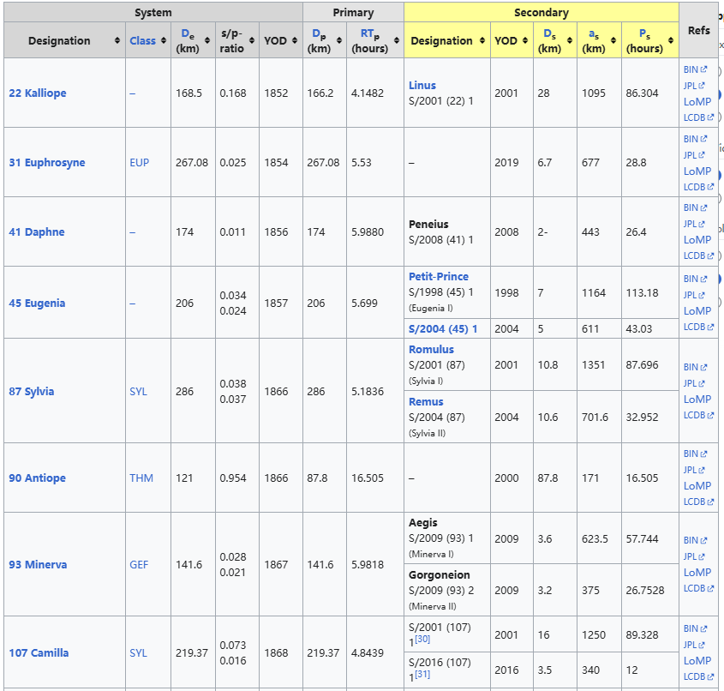Click the EUP class link for Euphrosyne

[x=139, y=162]
